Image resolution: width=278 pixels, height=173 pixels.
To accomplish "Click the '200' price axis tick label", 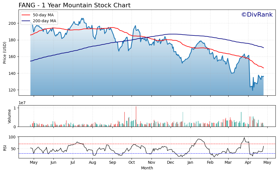I will pyautogui.click(x=12, y=23).
